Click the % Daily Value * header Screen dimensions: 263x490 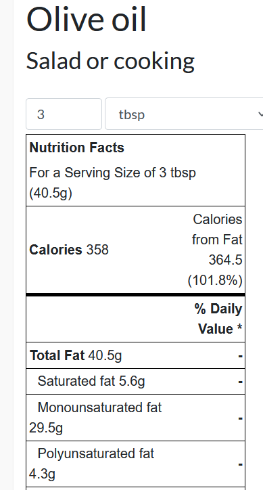tap(218, 319)
